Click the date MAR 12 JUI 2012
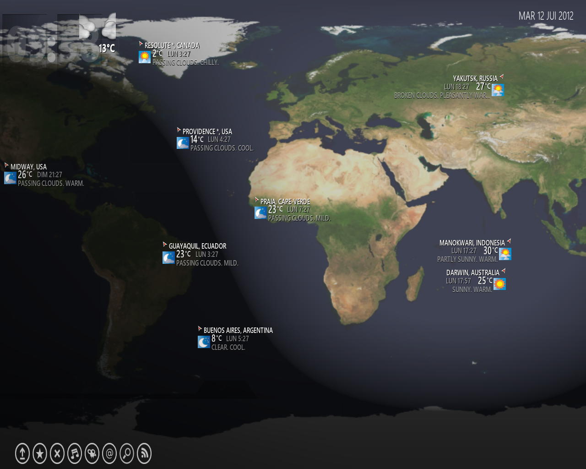The image size is (586, 469). (546, 16)
